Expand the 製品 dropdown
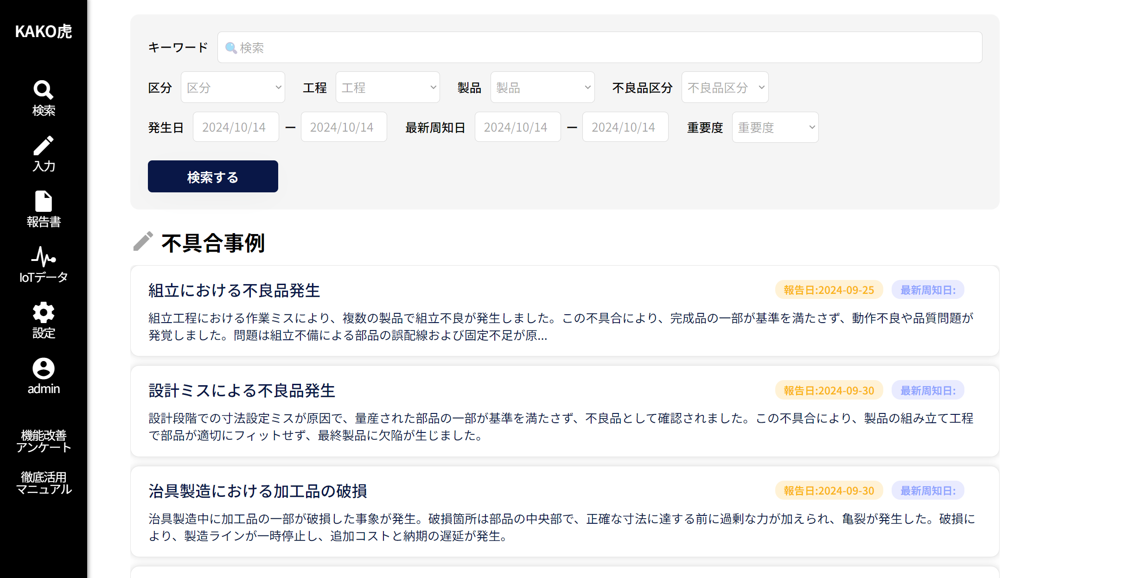This screenshot has width=1123, height=578. (x=542, y=87)
